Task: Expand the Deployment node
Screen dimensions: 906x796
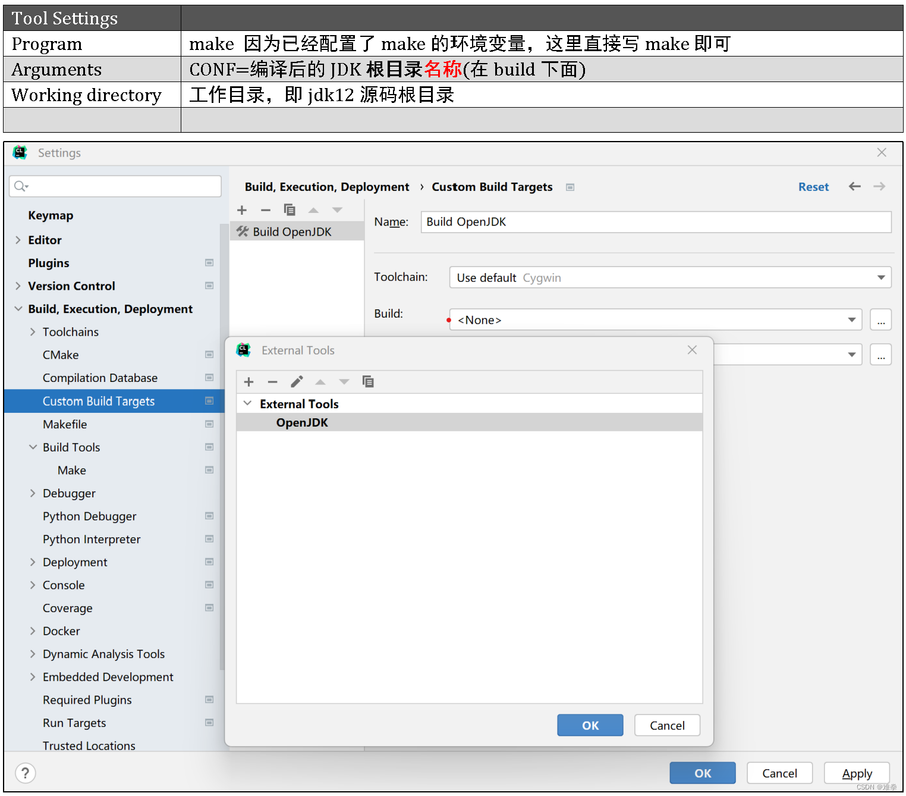Action: (33, 562)
